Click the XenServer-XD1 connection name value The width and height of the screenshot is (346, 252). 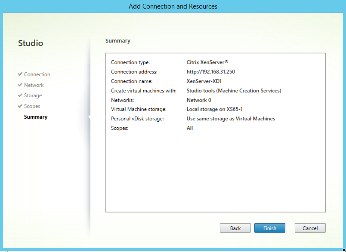click(x=204, y=81)
